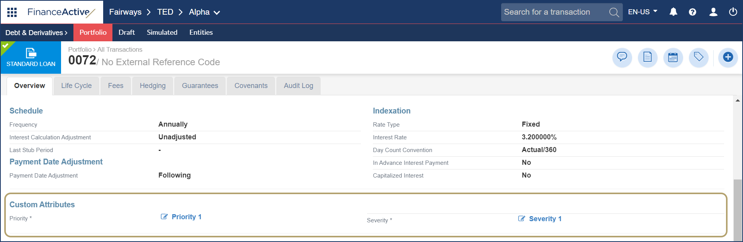Switch to the Guarantees tab
Viewport: 743px width, 242px height.
(200, 86)
